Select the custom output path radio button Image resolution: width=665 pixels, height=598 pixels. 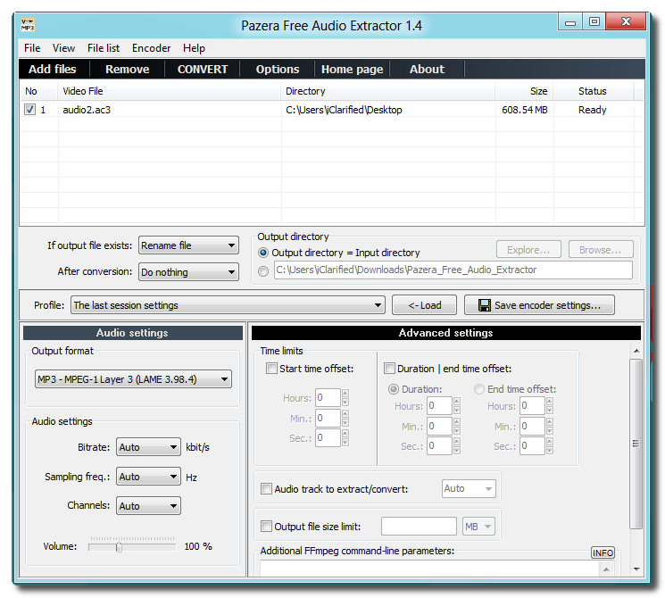(x=263, y=271)
